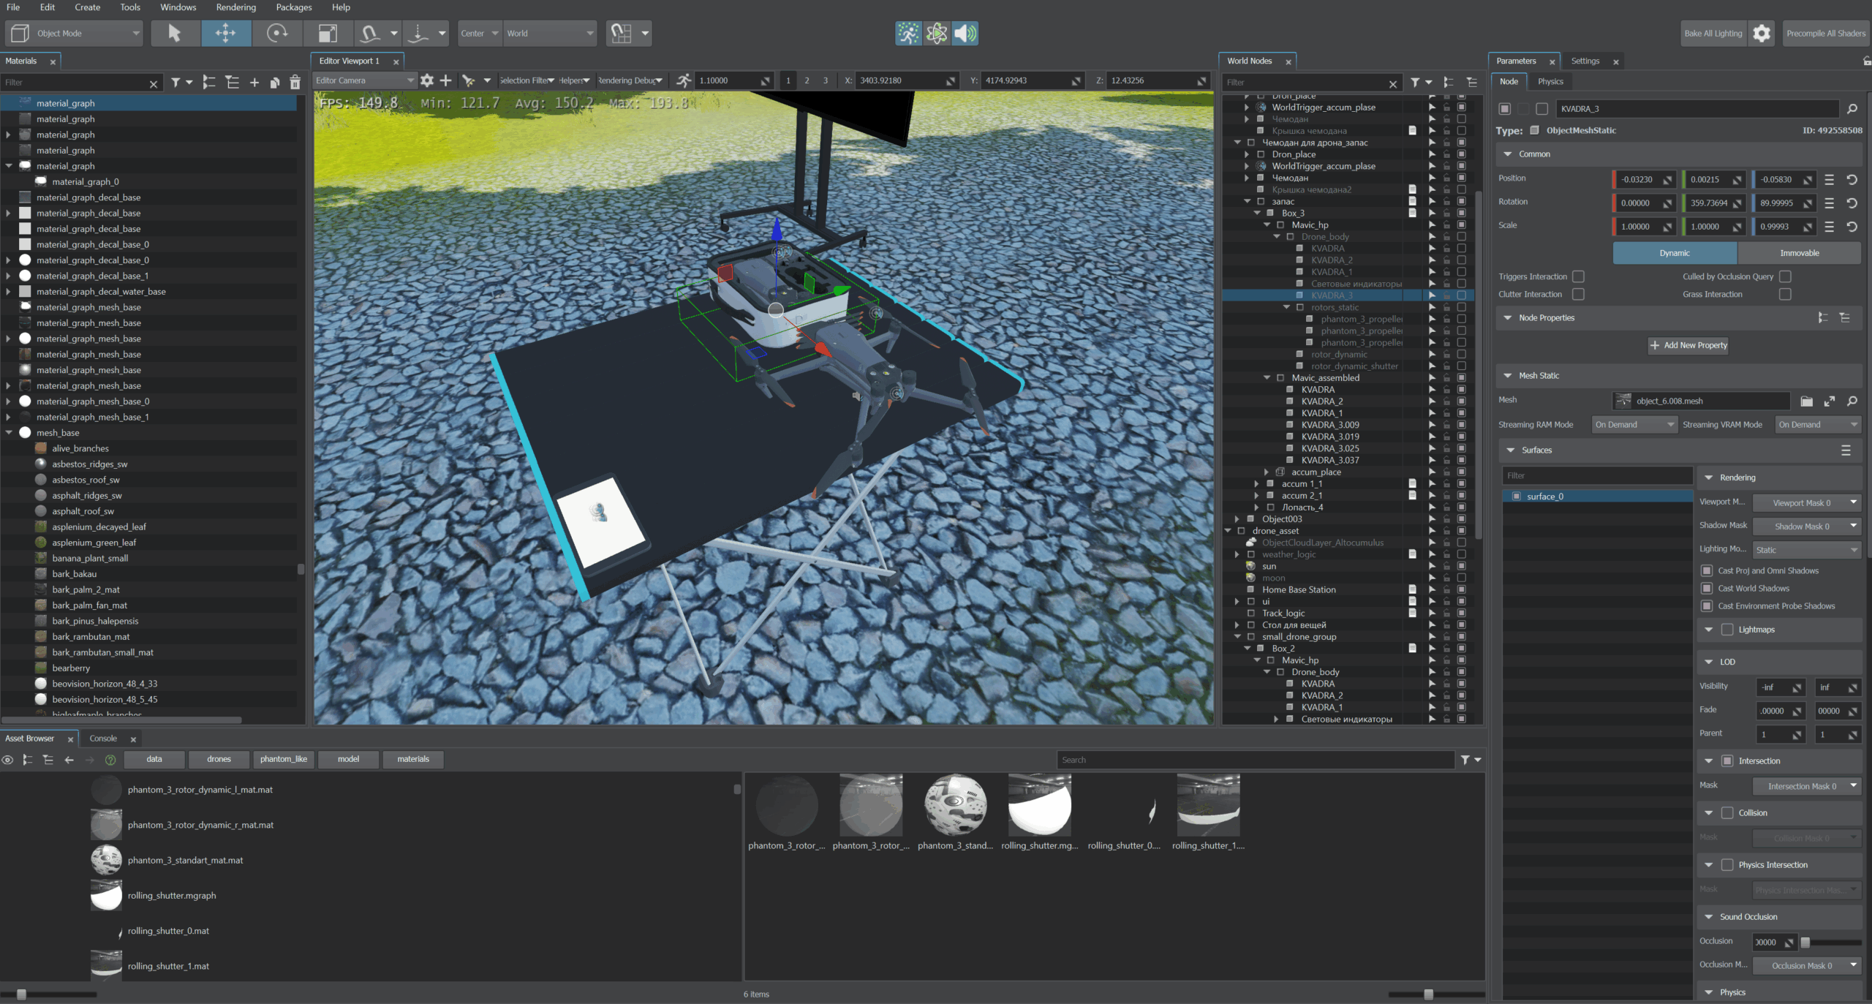Click the settings gear beside Bake All Lighting
1872x1004 pixels.
click(x=1762, y=33)
